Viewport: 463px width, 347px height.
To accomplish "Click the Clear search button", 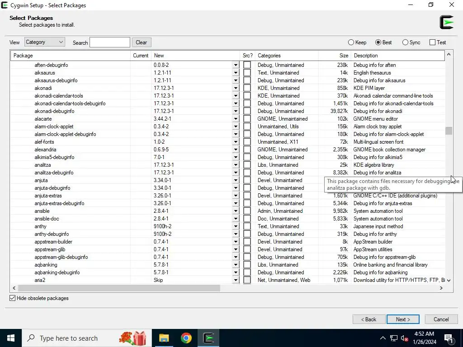I will click(x=142, y=42).
